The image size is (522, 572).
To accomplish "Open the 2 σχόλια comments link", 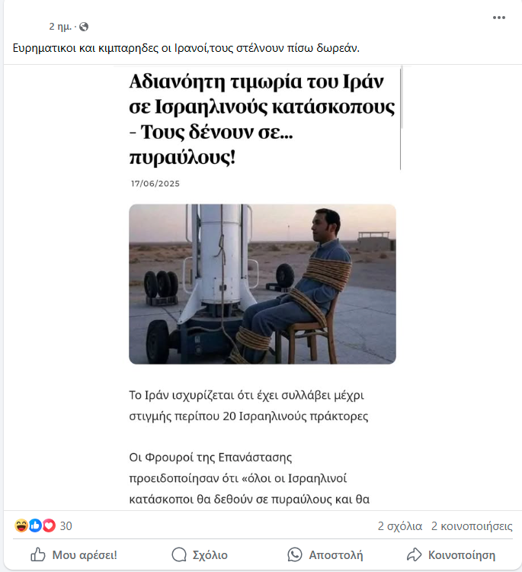I will (400, 526).
